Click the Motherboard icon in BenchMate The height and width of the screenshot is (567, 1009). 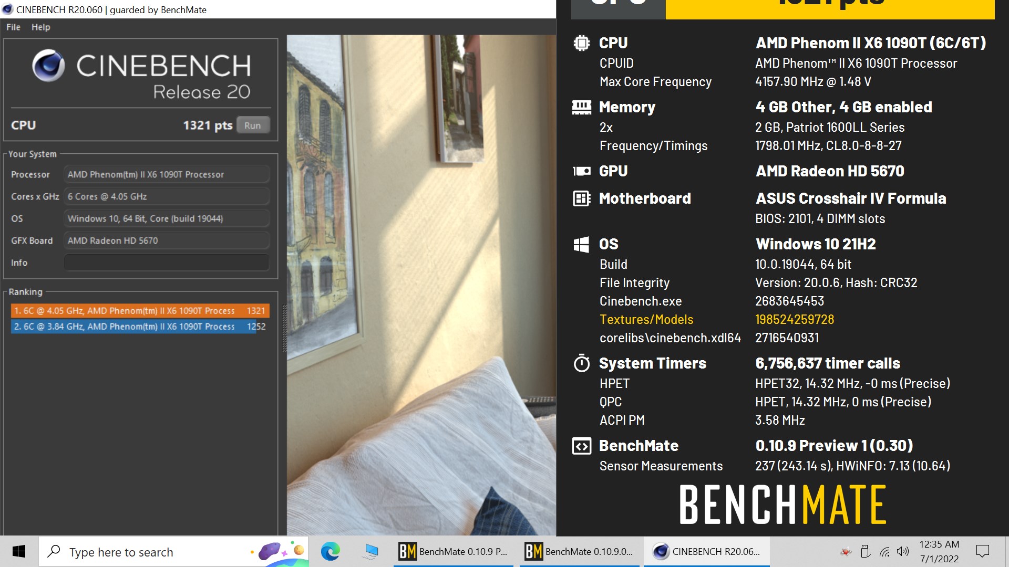point(581,198)
